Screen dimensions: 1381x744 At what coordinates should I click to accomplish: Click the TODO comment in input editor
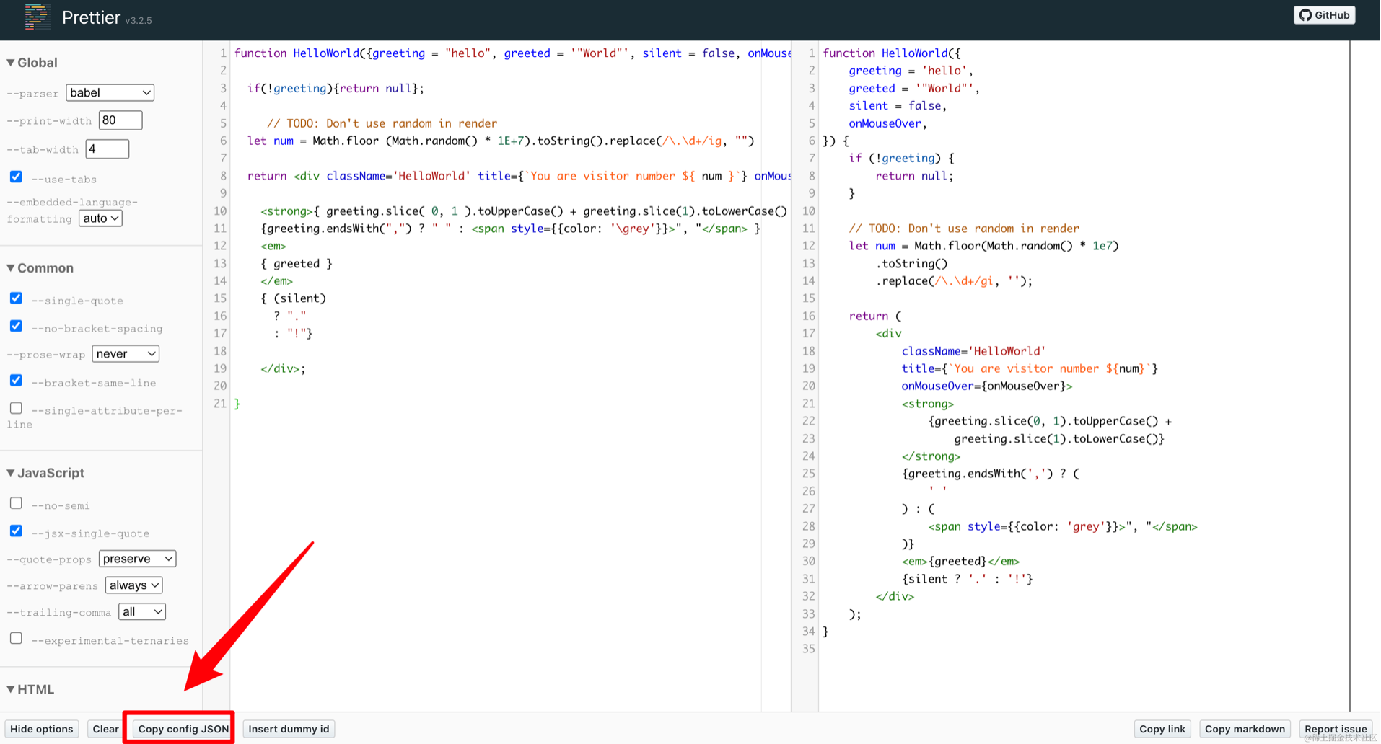click(x=382, y=123)
